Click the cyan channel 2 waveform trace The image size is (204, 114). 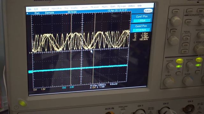coord(80,68)
